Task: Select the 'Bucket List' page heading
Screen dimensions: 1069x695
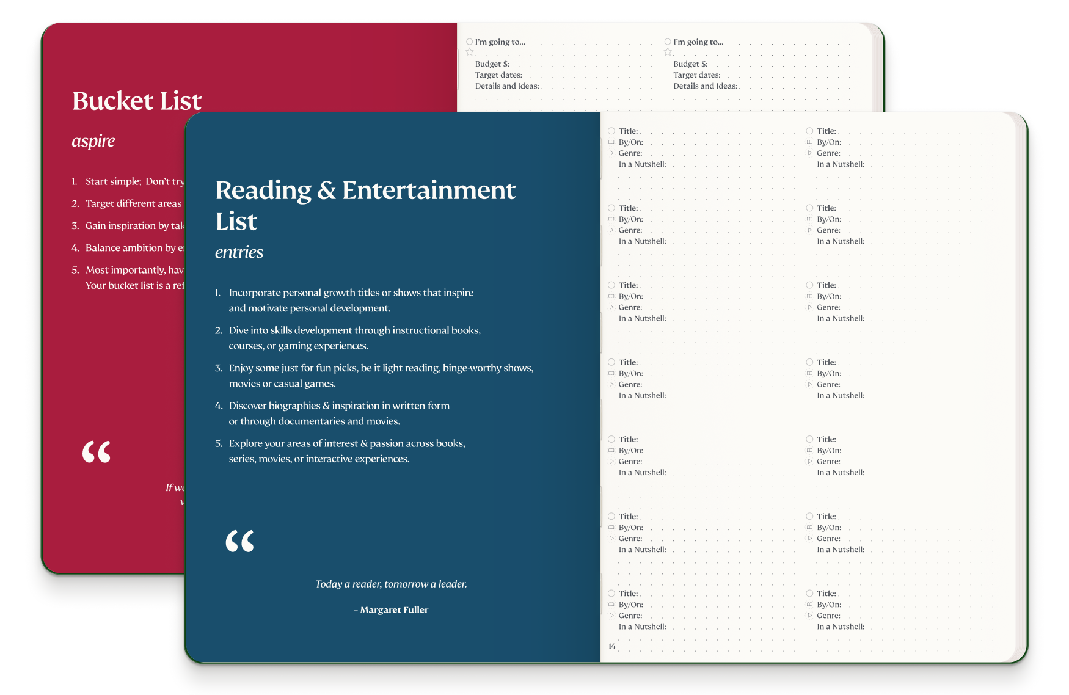Action: (x=137, y=101)
